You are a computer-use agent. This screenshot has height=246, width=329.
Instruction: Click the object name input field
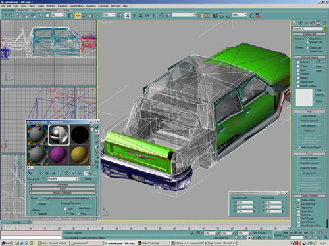click(x=307, y=29)
